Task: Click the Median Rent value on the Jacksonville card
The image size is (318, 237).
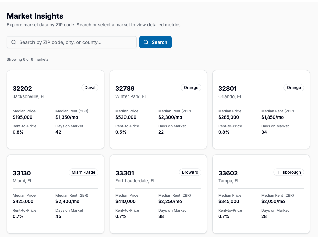Action: pyautogui.click(x=67, y=117)
